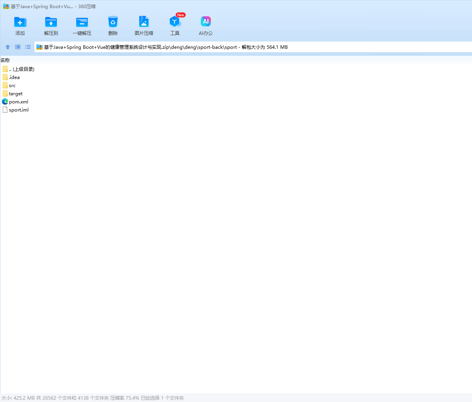Viewport: 472px width, 402px height.
Task: Click the Edge icon beside pom.xml
Action: coord(5,101)
